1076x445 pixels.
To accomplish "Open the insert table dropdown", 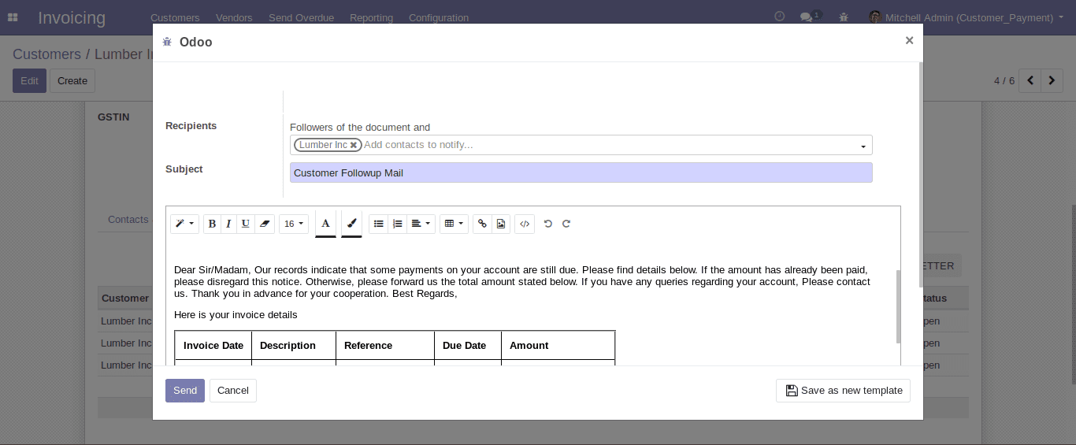I will pos(454,224).
